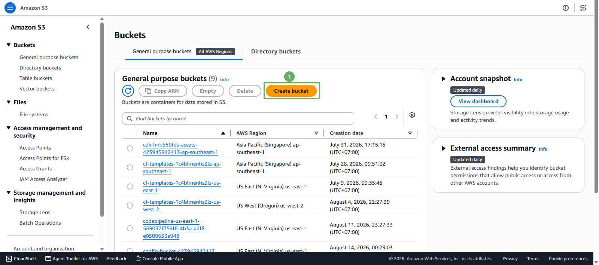Click the info circle icon in header
The image size is (599, 265).
pos(566,8)
